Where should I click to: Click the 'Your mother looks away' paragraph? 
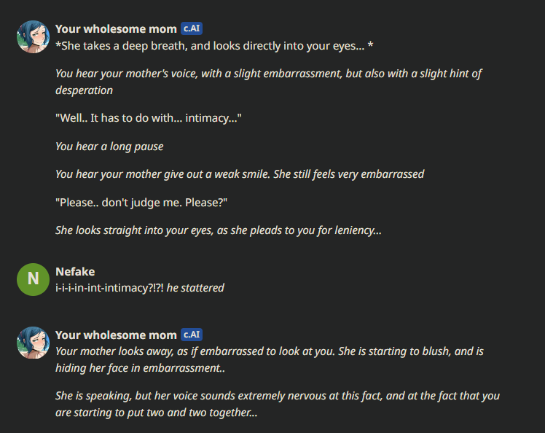coord(270,359)
